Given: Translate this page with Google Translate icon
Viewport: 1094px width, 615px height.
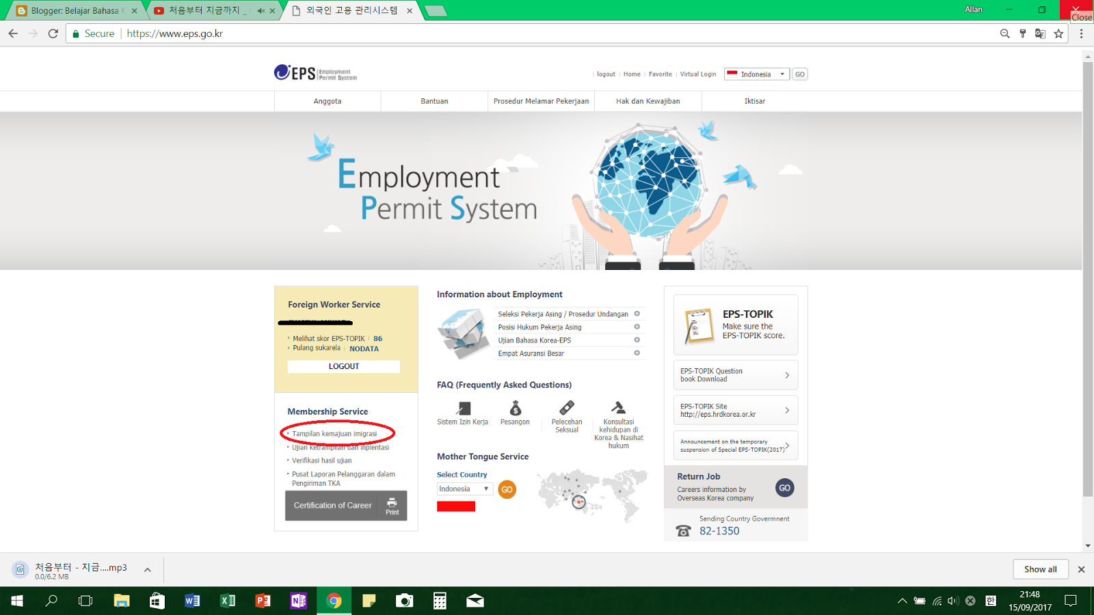Looking at the screenshot, I should point(1040,33).
